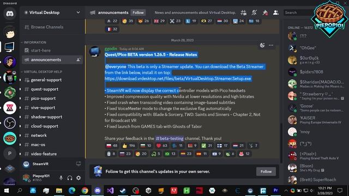Screen dimensions: 349x196
Task: Open the Threads icon in channel header
Action: [243, 13]
